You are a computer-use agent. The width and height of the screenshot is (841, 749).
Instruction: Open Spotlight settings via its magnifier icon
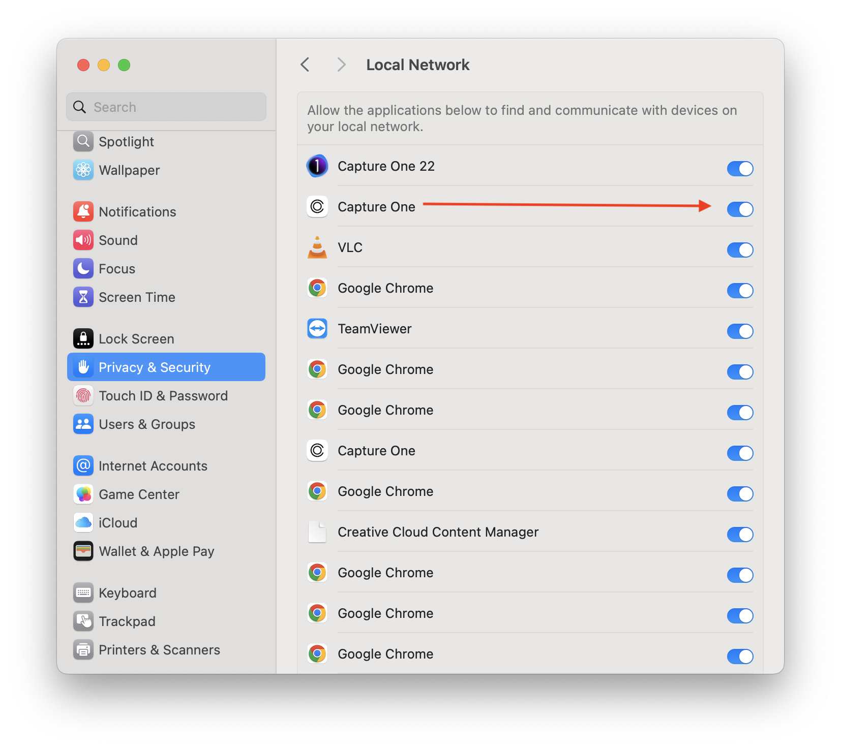(83, 141)
